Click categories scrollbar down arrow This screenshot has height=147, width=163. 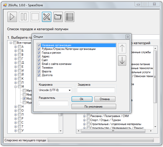[155, 127]
